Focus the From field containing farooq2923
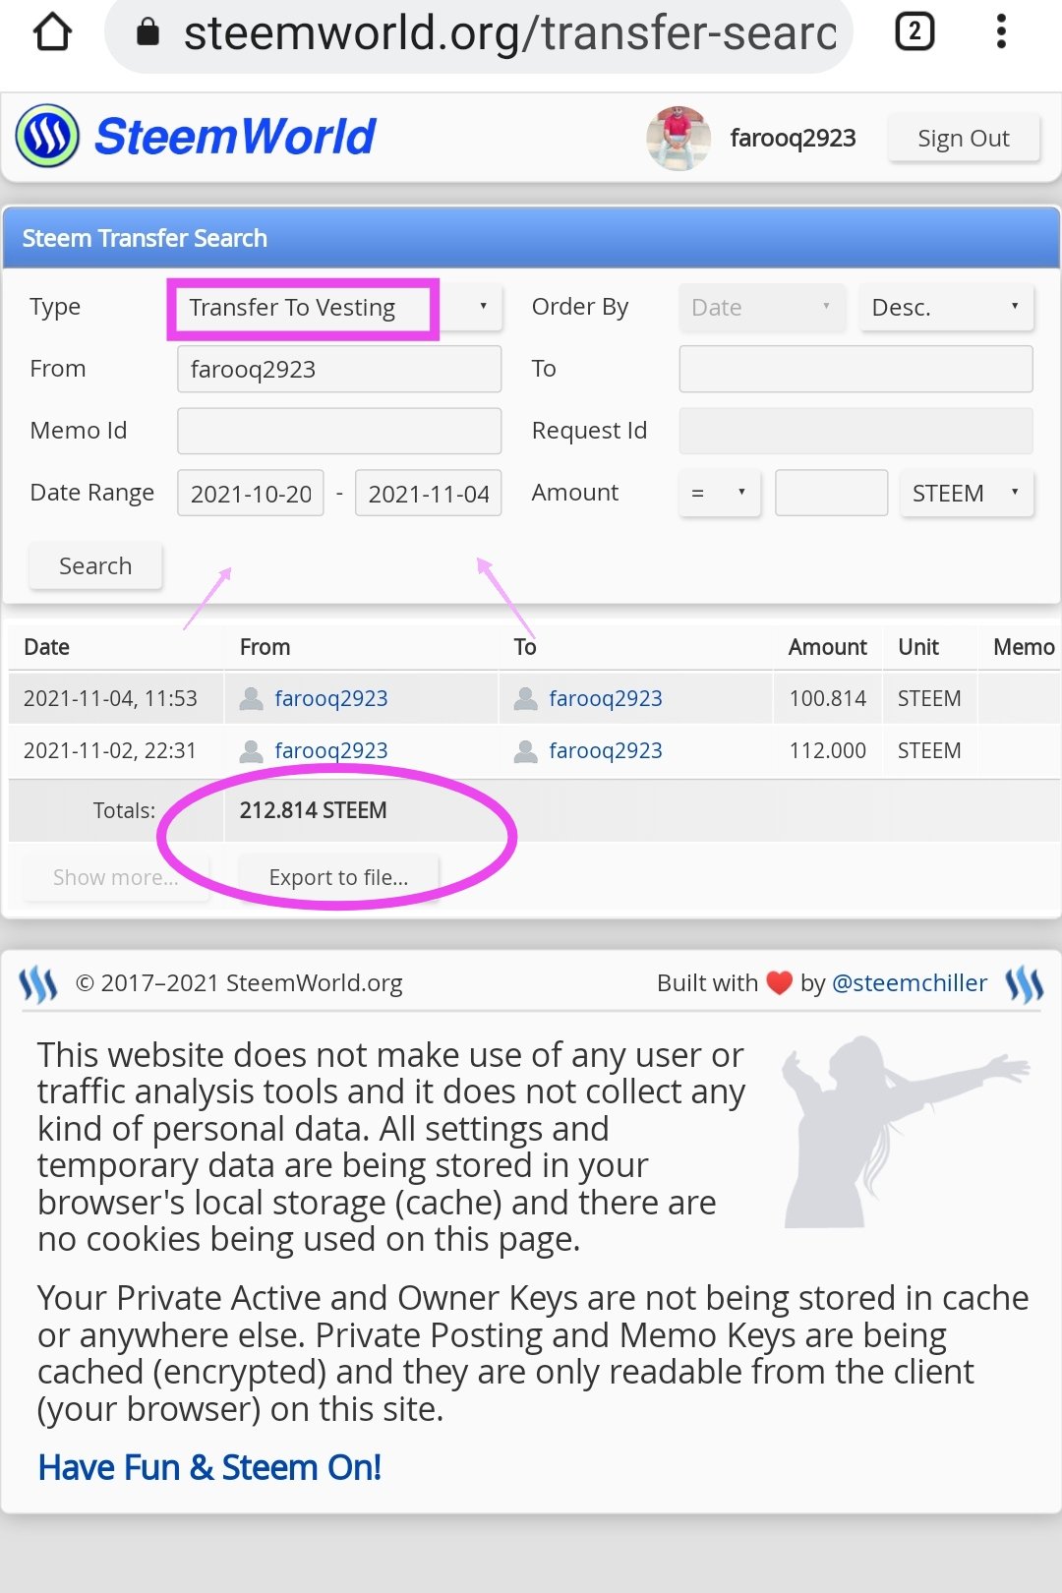Image resolution: width=1062 pixels, height=1593 pixels. point(339,370)
